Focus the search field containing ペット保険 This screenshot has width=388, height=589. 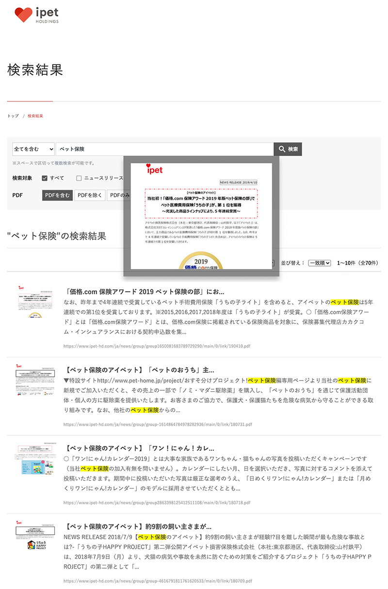tap(165, 149)
